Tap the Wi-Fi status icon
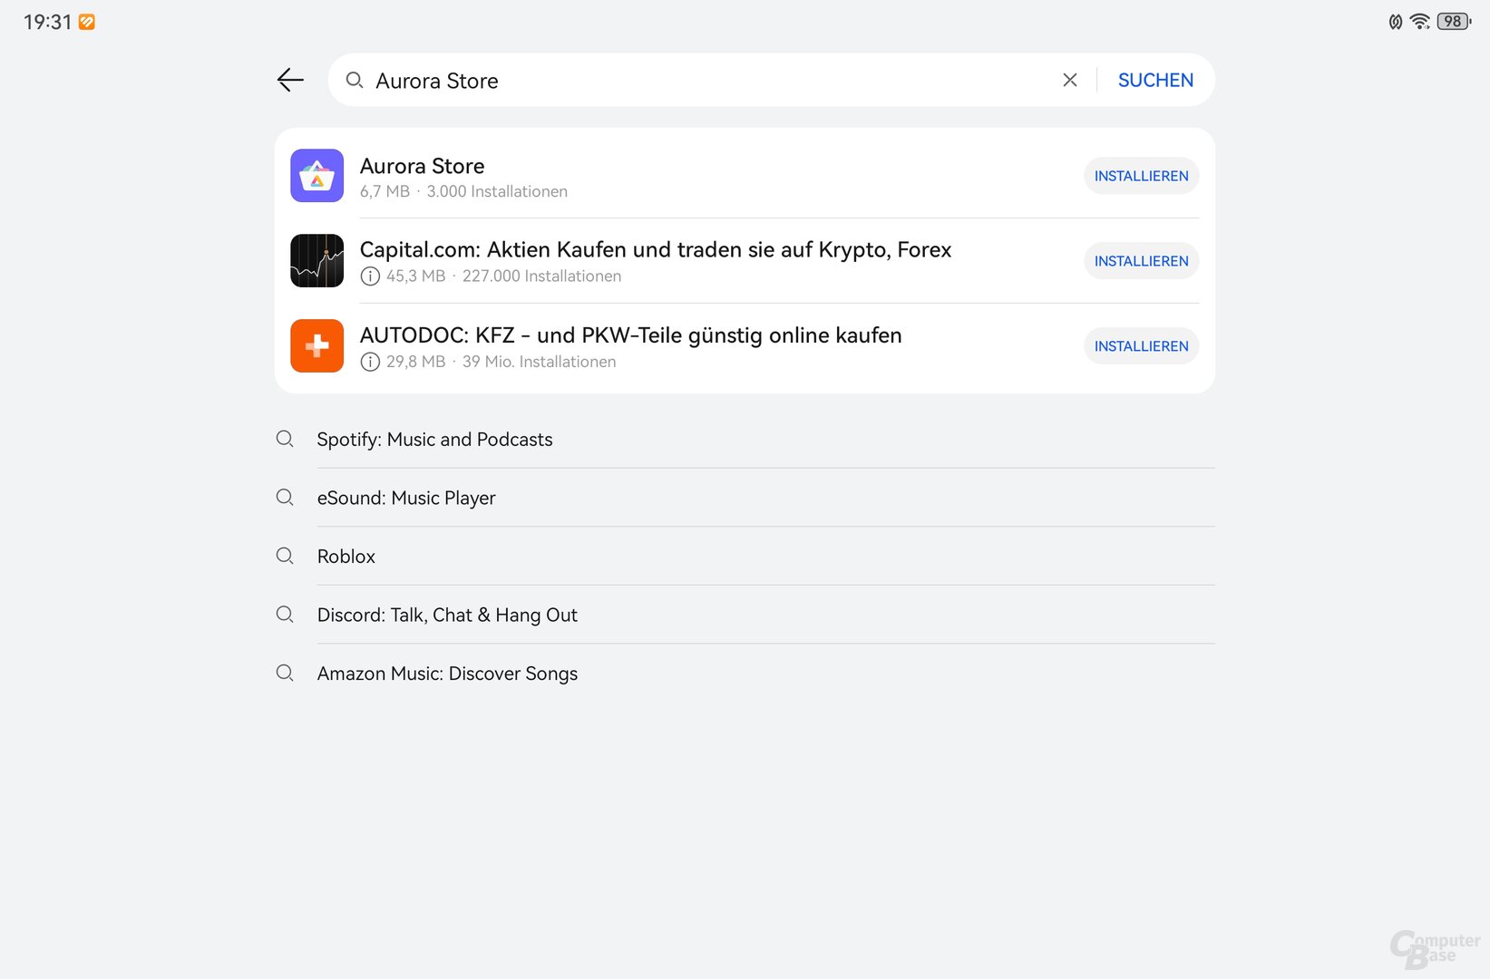The height and width of the screenshot is (979, 1490). click(x=1420, y=21)
